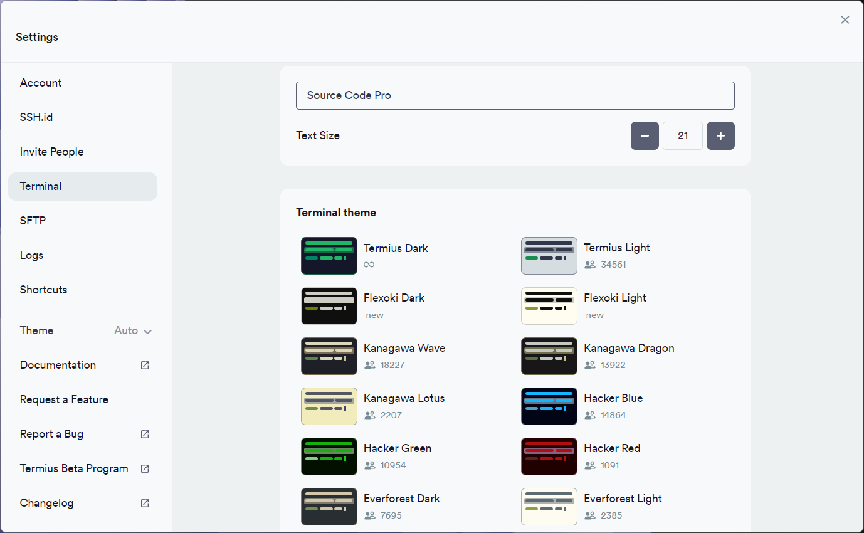Viewport: 864px width, 533px height.
Task: Click the Flexoki Light theme name
Action: click(615, 298)
